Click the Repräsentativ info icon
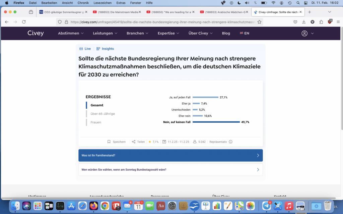The height and width of the screenshot is (214, 343). pyautogui.click(x=230, y=142)
